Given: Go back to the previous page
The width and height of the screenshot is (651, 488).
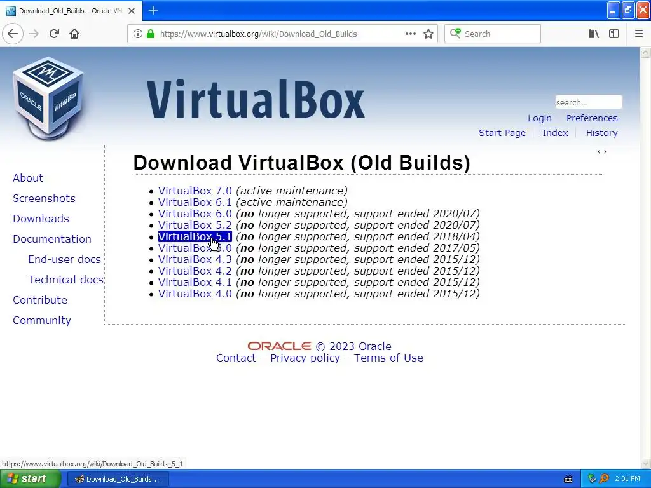Looking at the screenshot, I should click(13, 34).
